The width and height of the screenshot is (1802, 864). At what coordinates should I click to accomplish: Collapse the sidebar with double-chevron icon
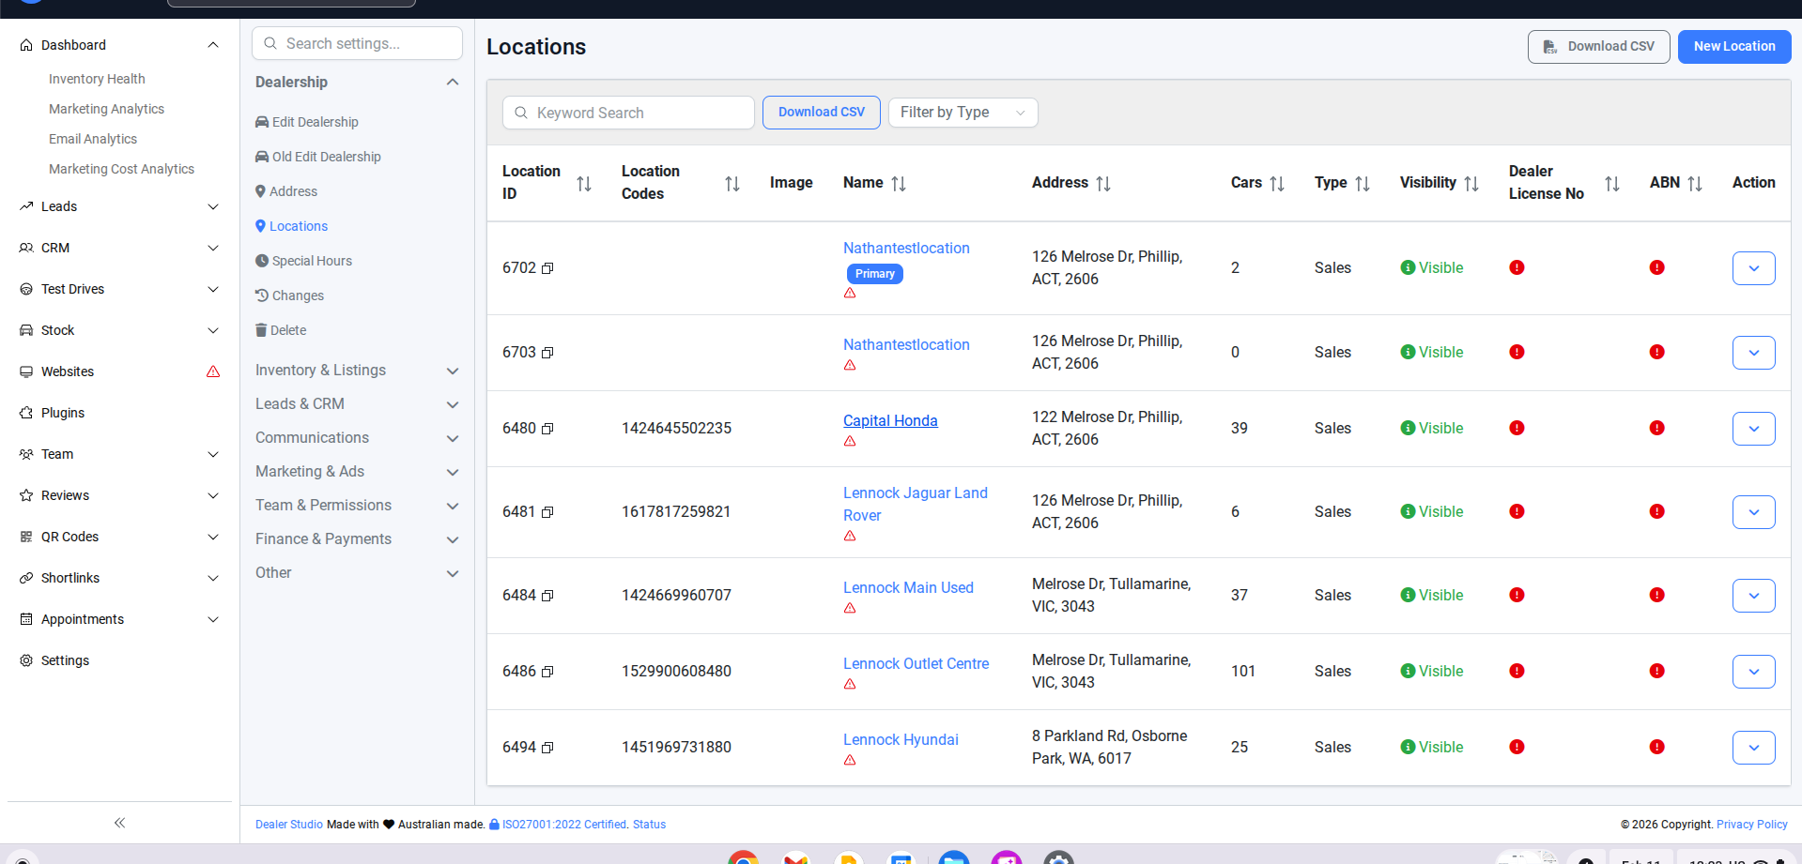[x=119, y=823]
